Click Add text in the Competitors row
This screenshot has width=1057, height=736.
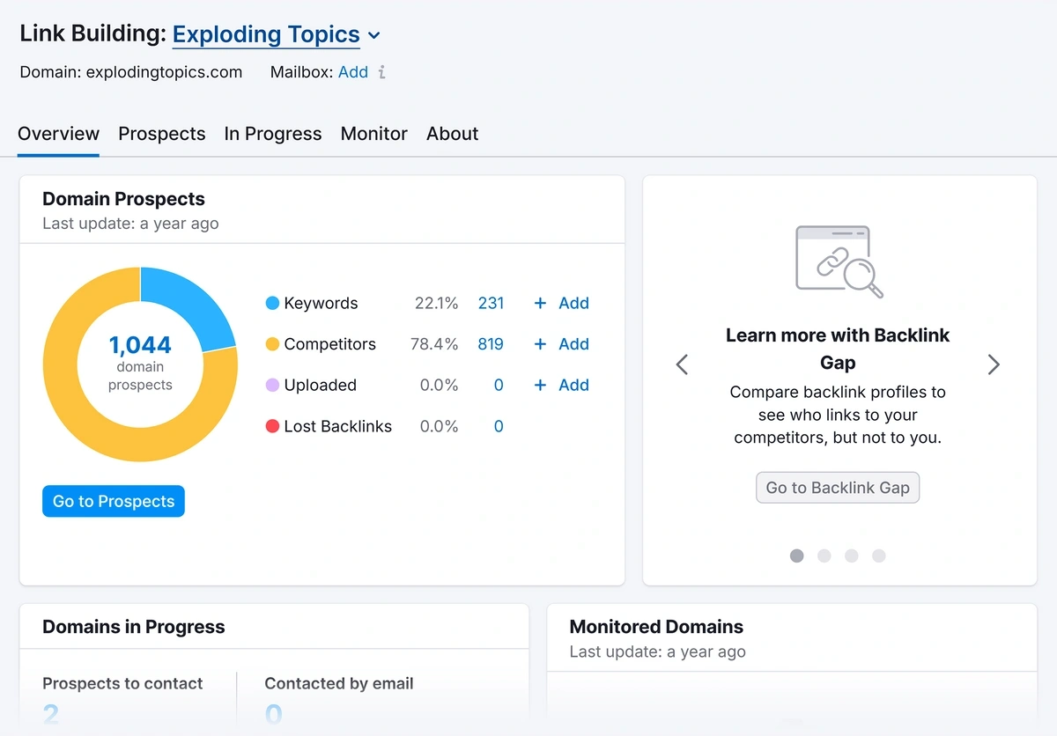pyautogui.click(x=573, y=344)
